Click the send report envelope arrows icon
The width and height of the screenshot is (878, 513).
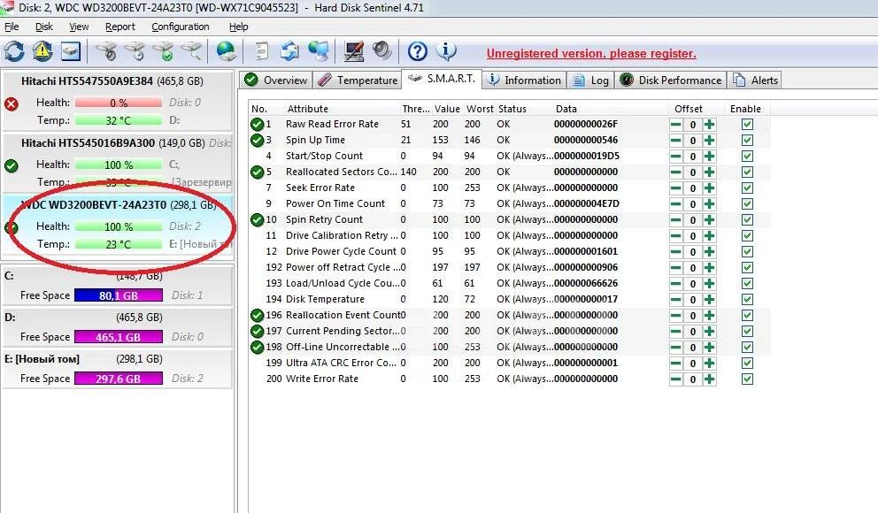click(289, 51)
